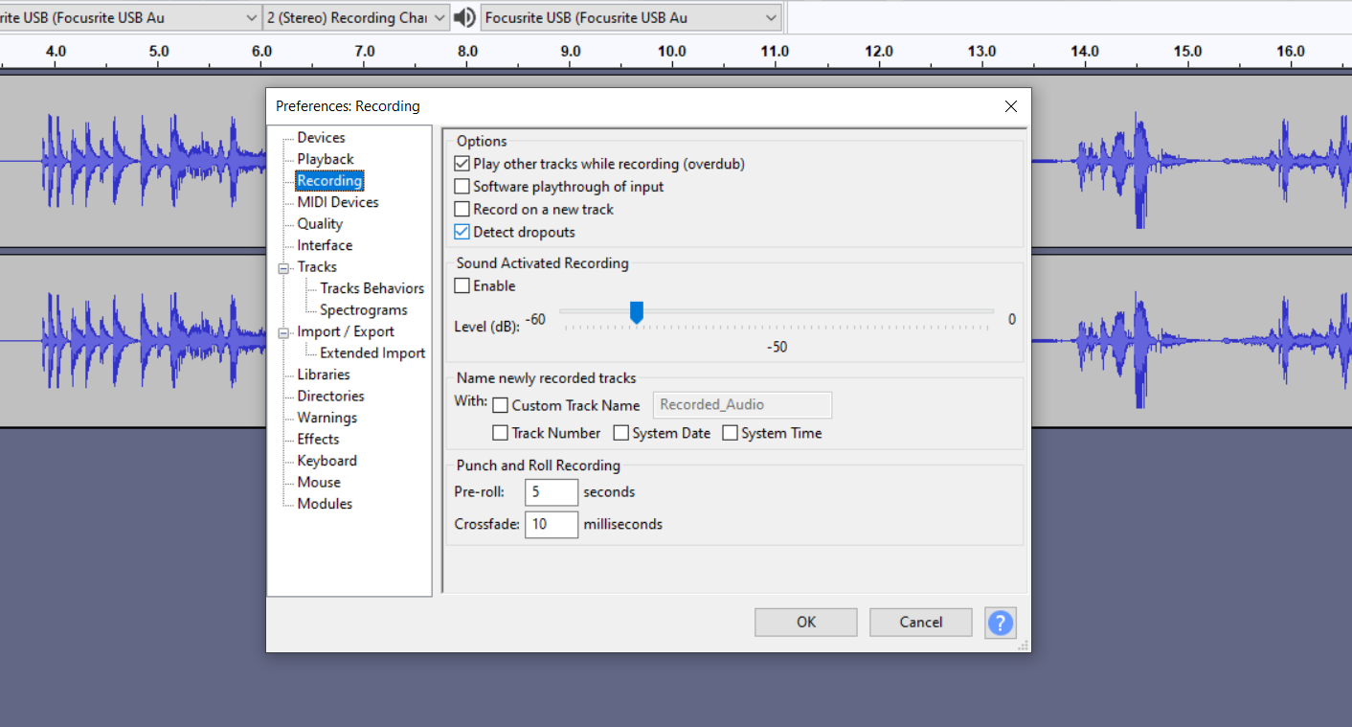
Task: Click 11.0 on the timeline ruler
Action: [x=775, y=51]
